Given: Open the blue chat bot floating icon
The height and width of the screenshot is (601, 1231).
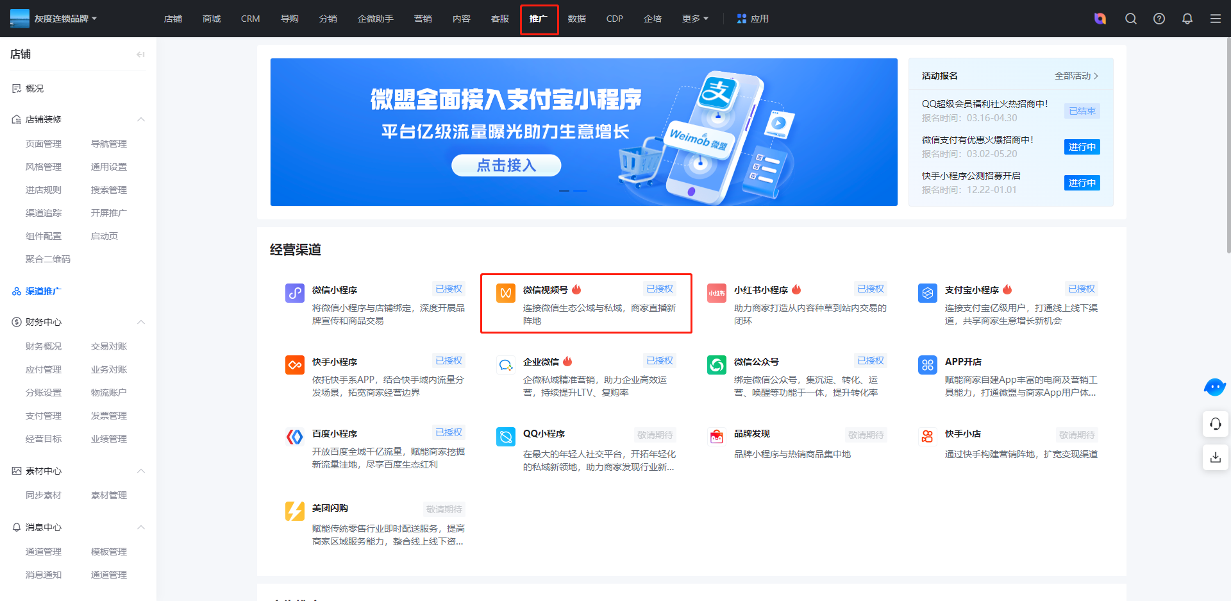Looking at the screenshot, I should 1215,387.
